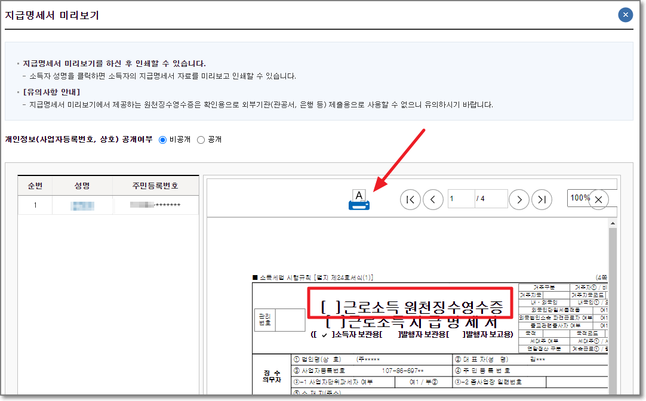
Task: Click the 주민등록번호 column header
Action: [155, 186]
